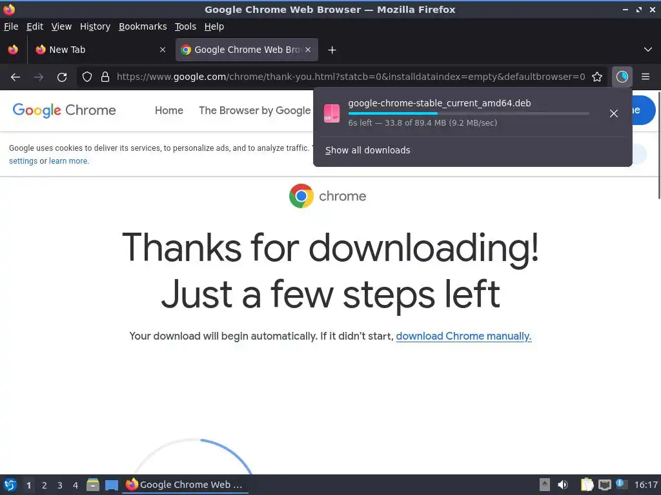The width and height of the screenshot is (661, 495).
Task: Switch to the New Tab tab
Action: (100, 50)
